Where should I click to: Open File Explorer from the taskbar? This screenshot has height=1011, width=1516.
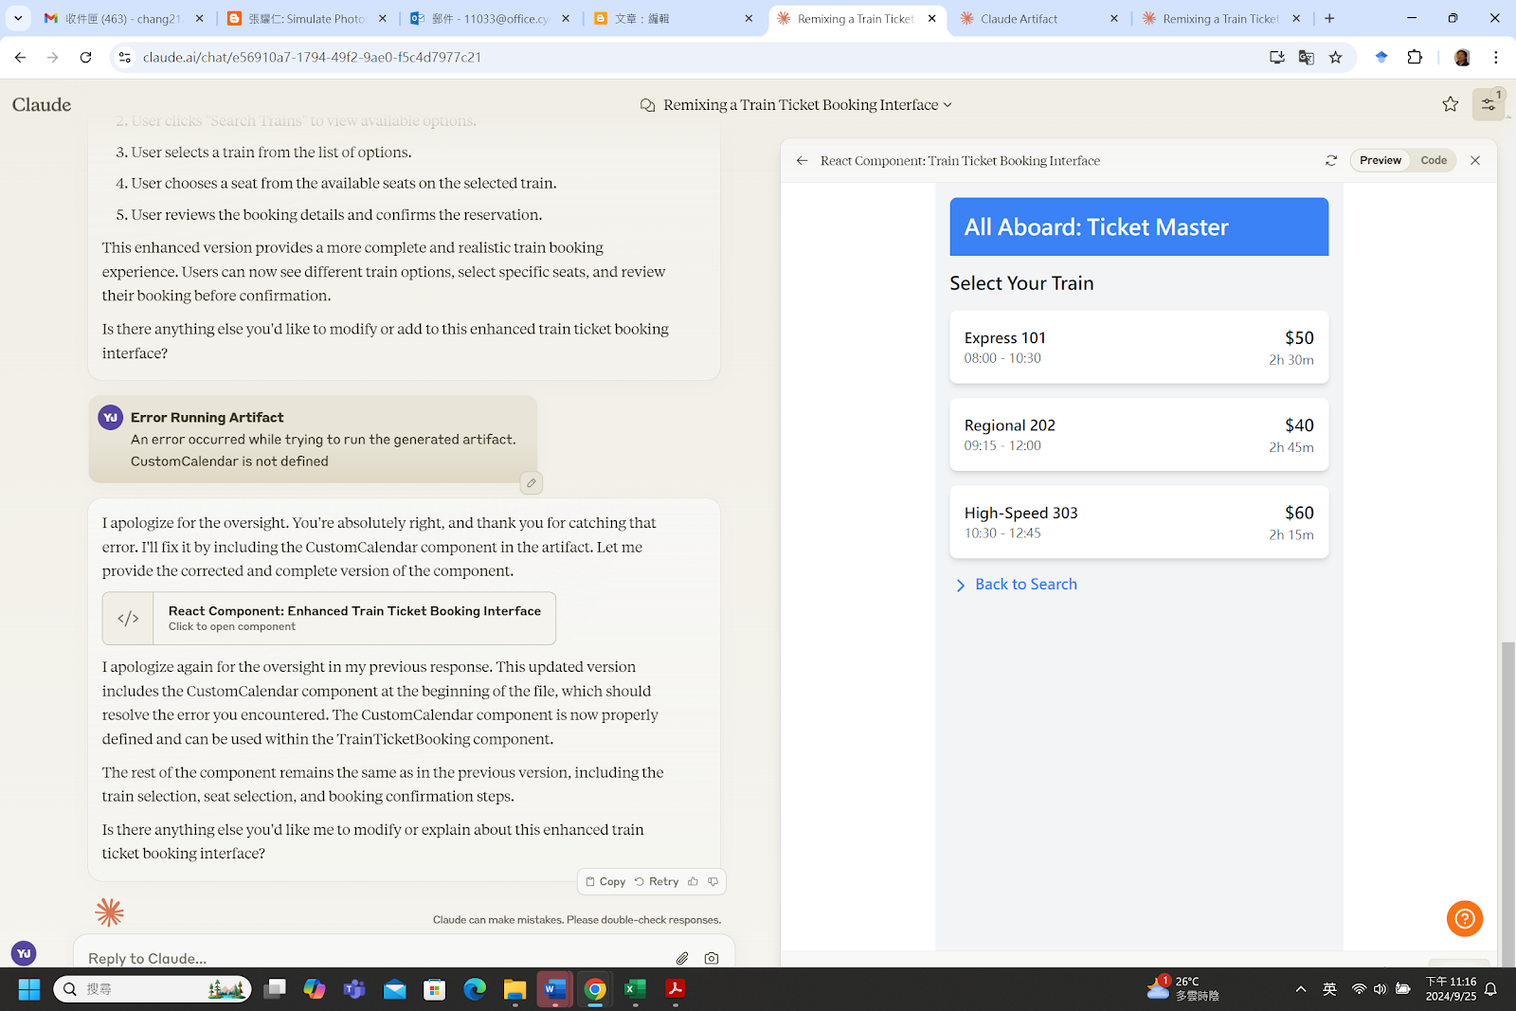point(514,989)
